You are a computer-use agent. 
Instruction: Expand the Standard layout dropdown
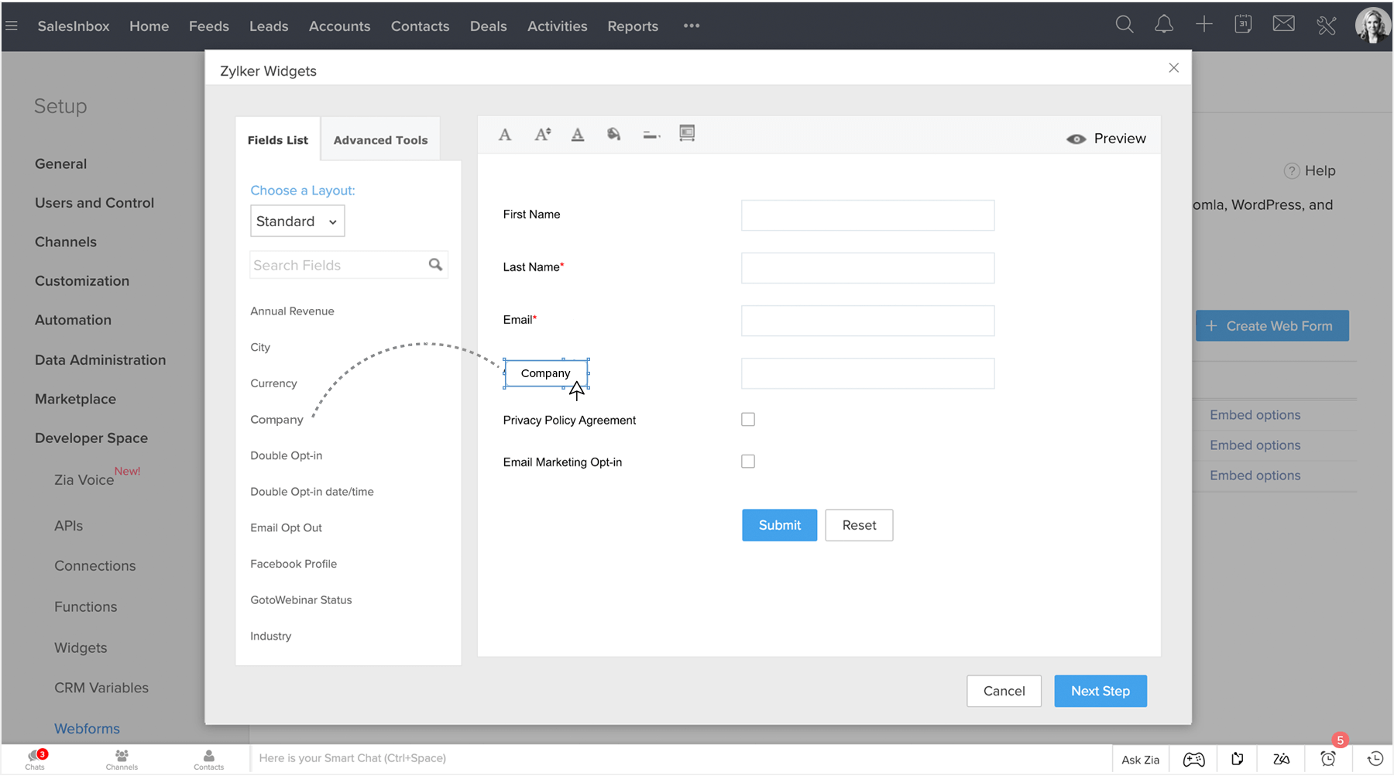pyautogui.click(x=297, y=221)
